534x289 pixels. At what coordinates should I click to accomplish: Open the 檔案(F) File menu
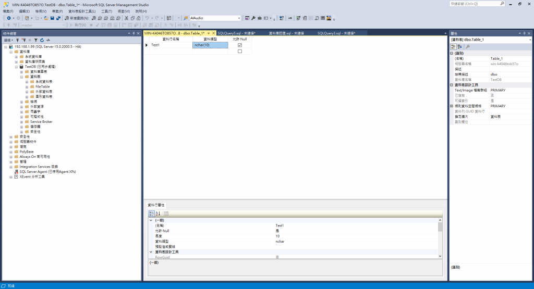(x=8, y=11)
